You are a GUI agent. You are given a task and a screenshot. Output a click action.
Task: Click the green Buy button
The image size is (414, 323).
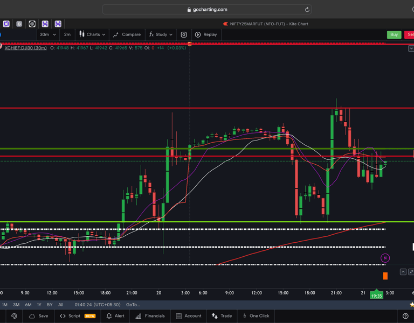[394, 34]
